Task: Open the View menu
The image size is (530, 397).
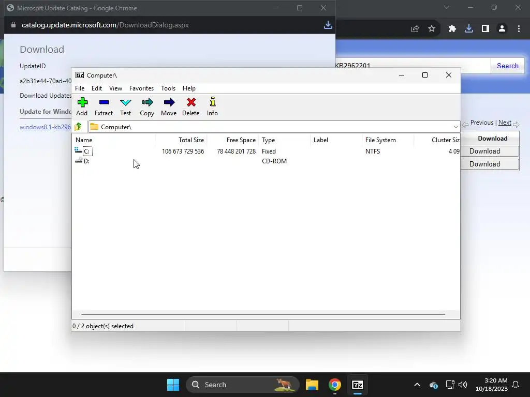Action: (115, 88)
